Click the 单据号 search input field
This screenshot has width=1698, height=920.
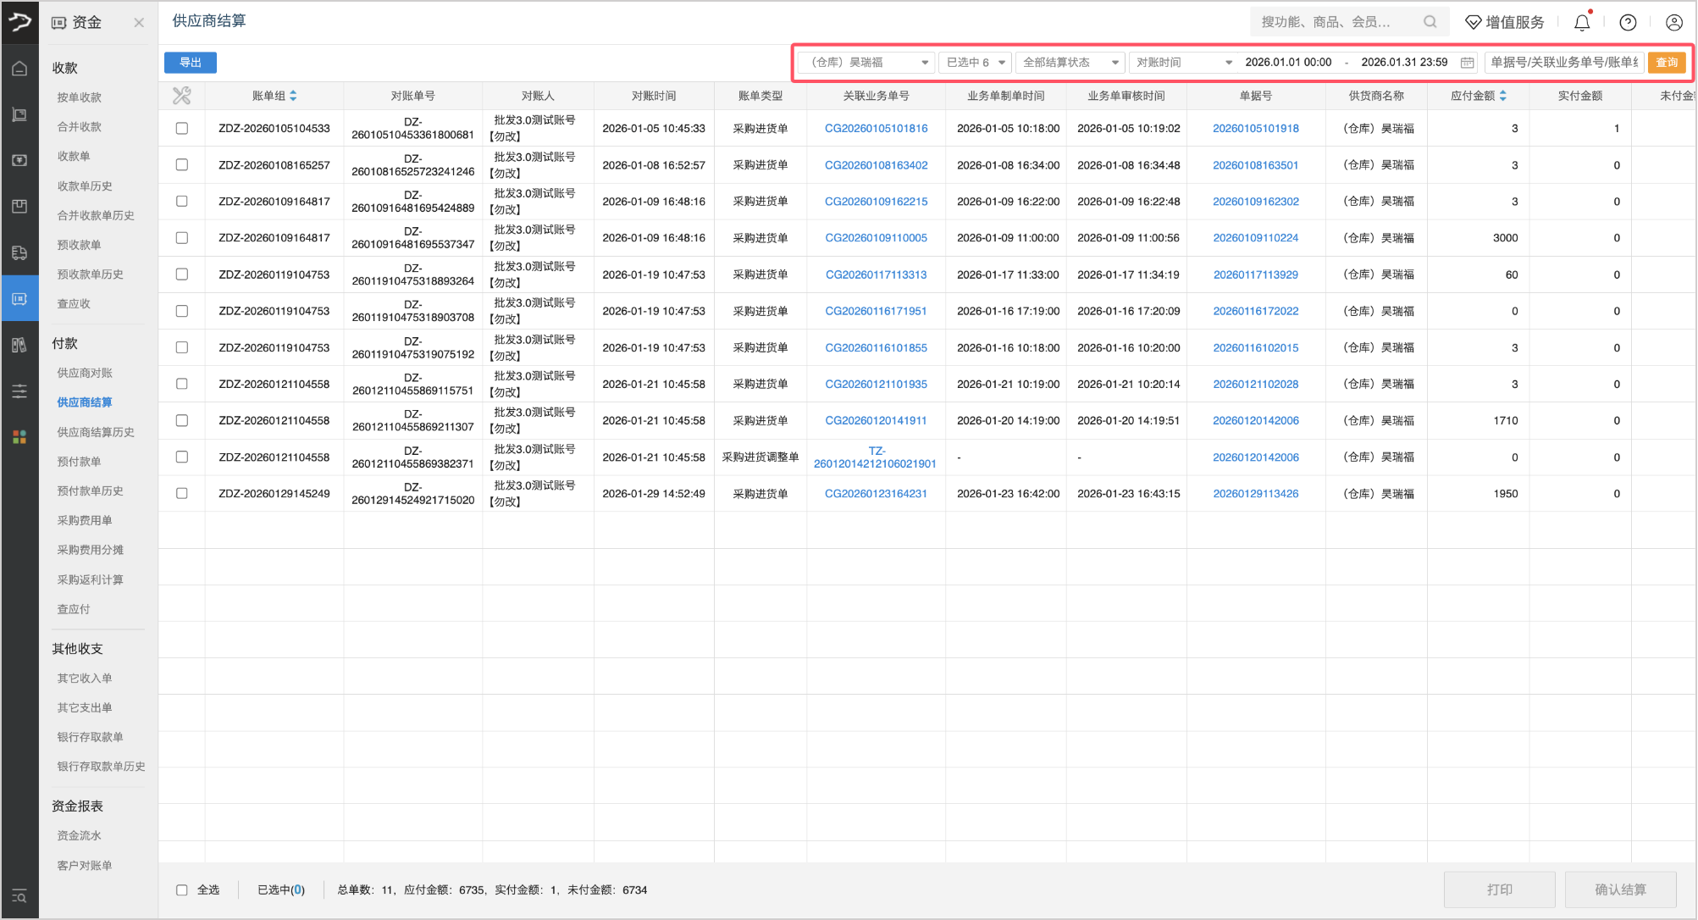[1563, 63]
